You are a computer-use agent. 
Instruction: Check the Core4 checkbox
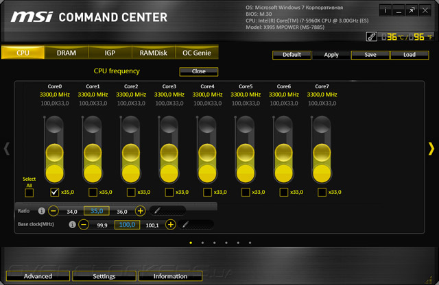(x=207, y=192)
